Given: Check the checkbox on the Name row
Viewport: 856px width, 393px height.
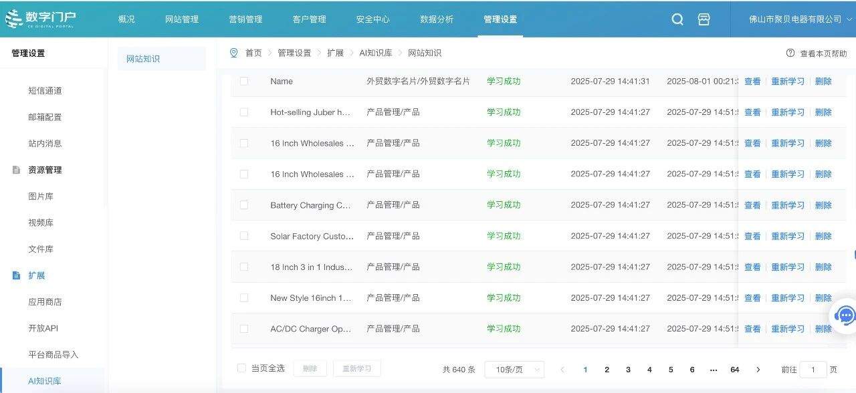Looking at the screenshot, I should 244,81.
